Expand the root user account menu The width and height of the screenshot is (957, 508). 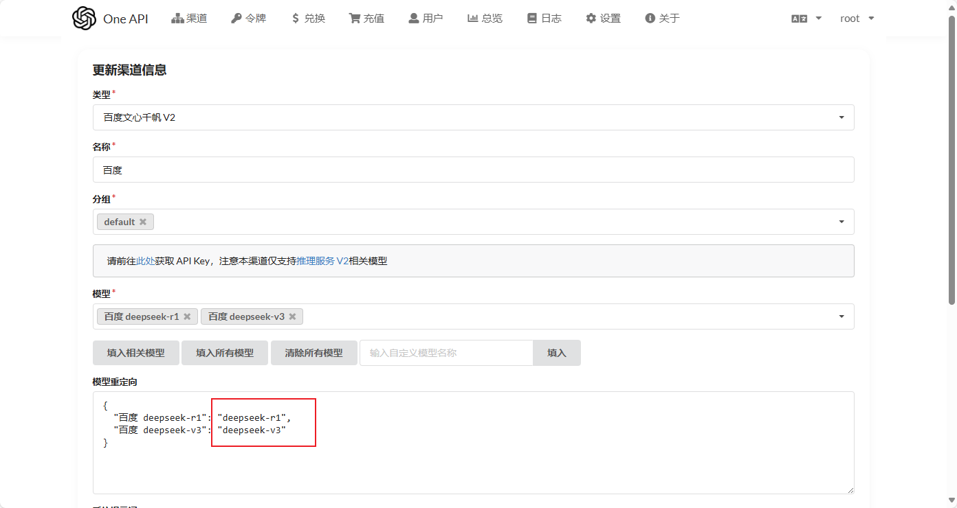pyautogui.click(x=857, y=19)
